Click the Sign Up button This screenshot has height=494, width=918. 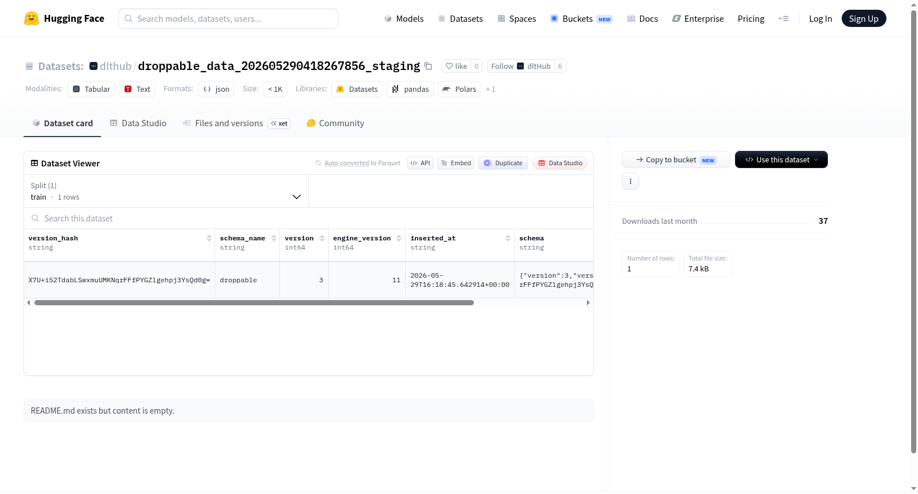pos(863,18)
